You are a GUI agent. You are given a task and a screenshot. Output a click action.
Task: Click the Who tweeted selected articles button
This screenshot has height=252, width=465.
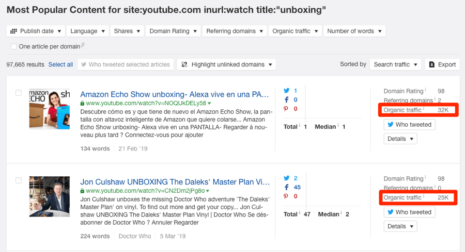click(x=126, y=64)
